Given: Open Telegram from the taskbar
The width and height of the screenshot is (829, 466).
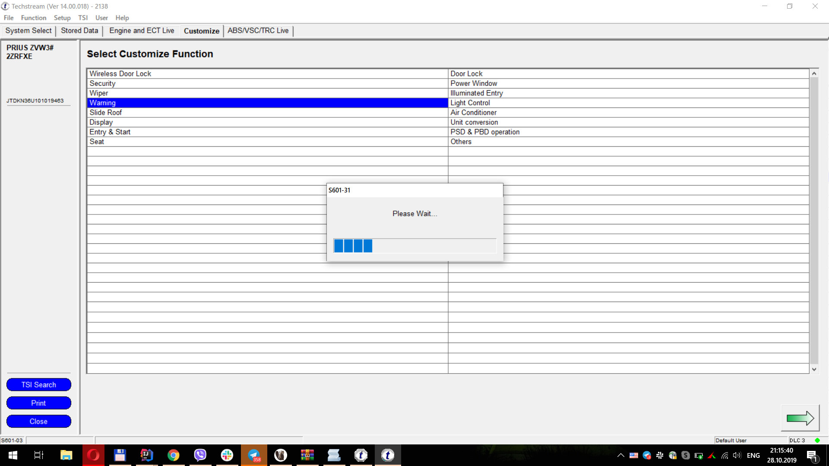Looking at the screenshot, I should tap(254, 455).
